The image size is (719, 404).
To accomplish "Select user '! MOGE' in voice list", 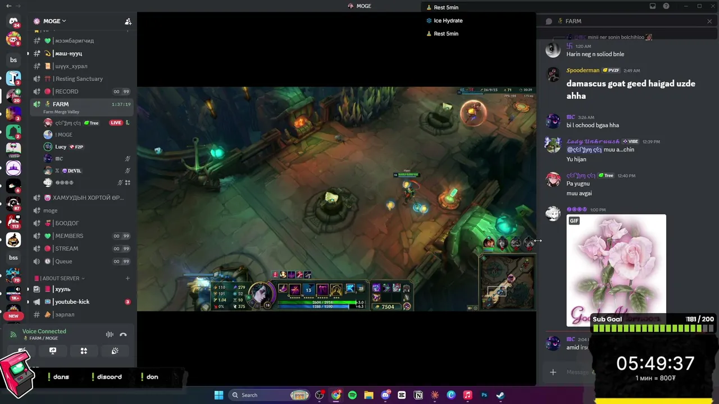I will 87,135.
